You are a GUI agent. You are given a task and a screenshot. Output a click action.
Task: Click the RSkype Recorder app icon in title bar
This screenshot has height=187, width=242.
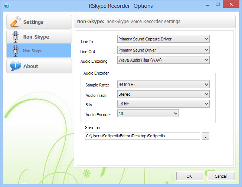tap(7, 6)
